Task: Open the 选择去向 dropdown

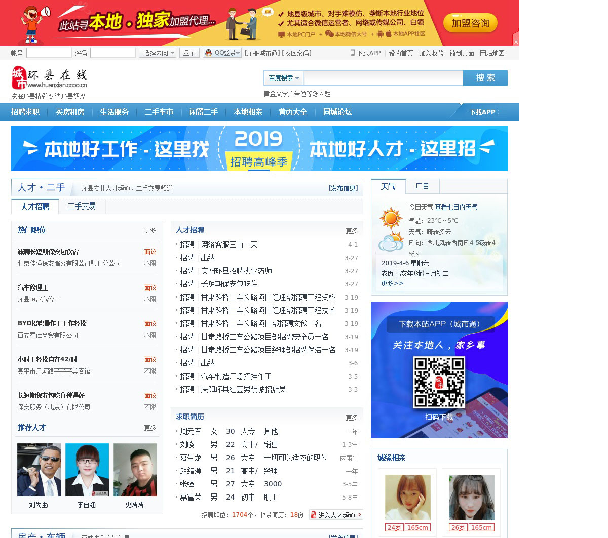Action: 158,53
